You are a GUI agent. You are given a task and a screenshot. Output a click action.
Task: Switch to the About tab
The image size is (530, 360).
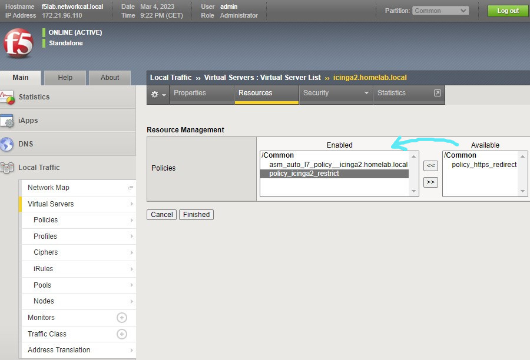pyautogui.click(x=110, y=78)
